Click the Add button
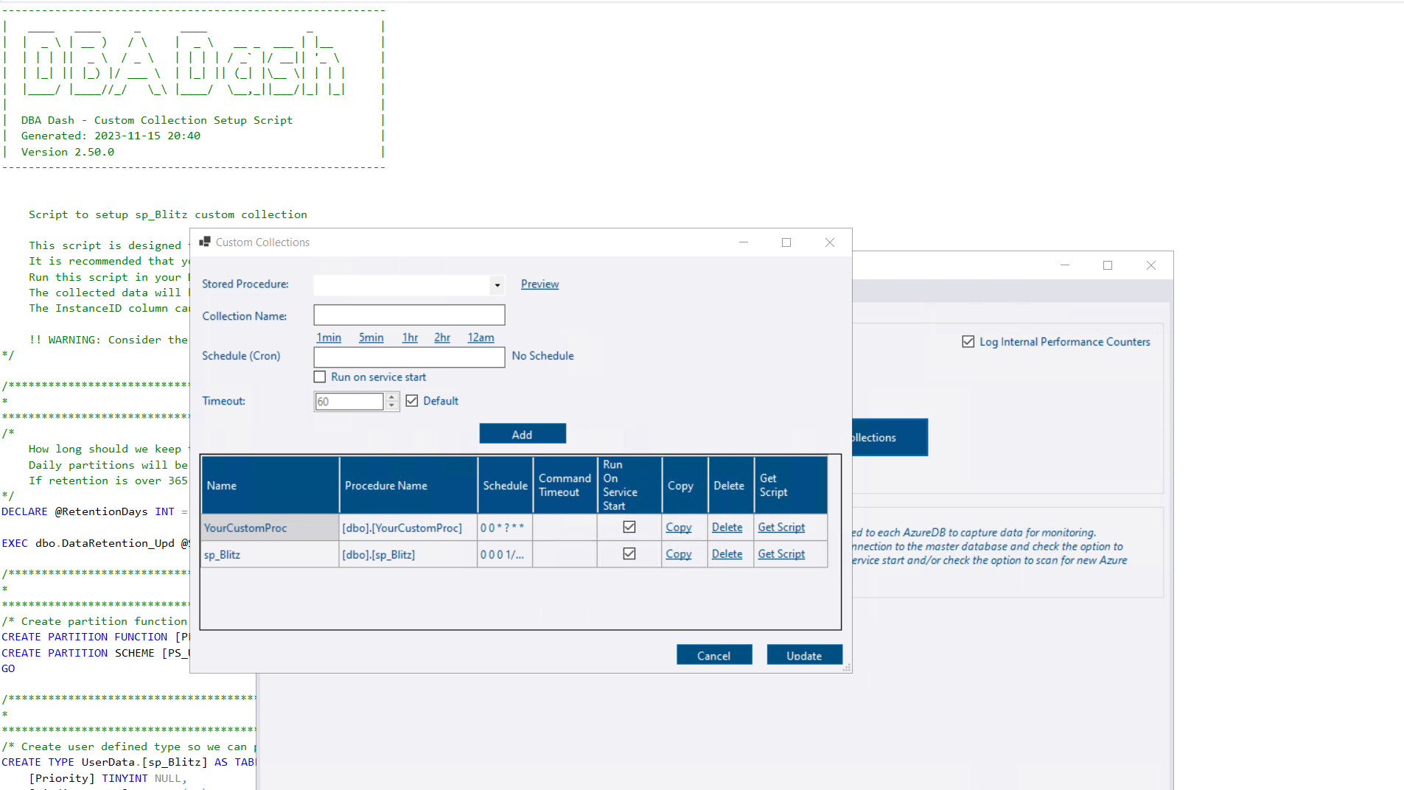The width and height of the screenshot is (1404, 790). pyautogui.click(x=522, y=433)
